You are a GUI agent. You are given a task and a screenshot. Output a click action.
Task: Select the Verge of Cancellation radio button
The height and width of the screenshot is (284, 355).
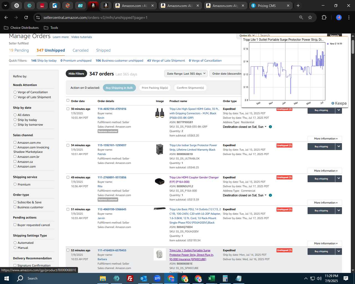click(x=15, y=92)
